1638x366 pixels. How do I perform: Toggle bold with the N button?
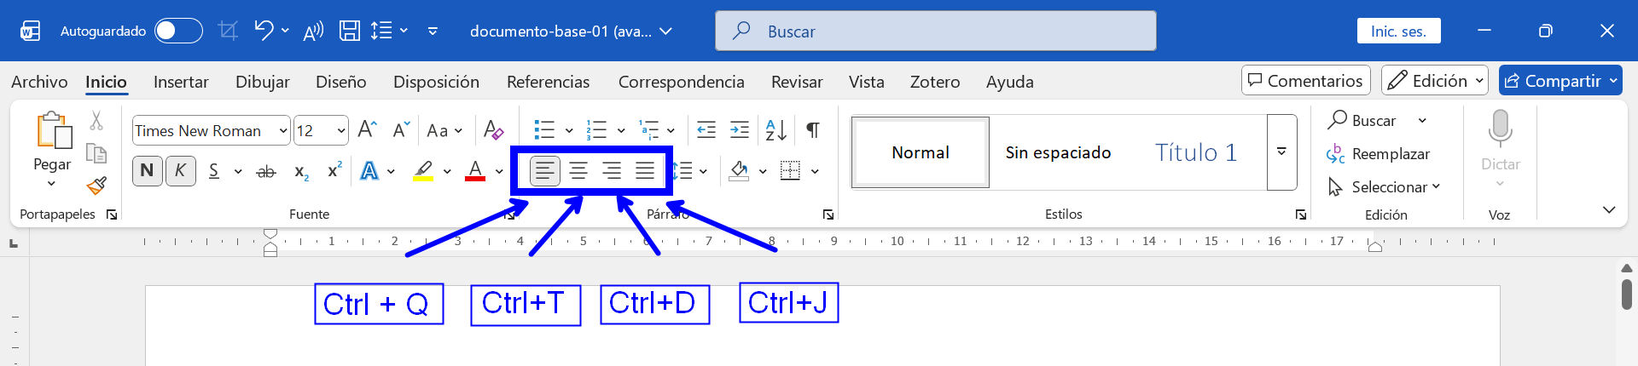pyautogui.click(x=147, y=170)
